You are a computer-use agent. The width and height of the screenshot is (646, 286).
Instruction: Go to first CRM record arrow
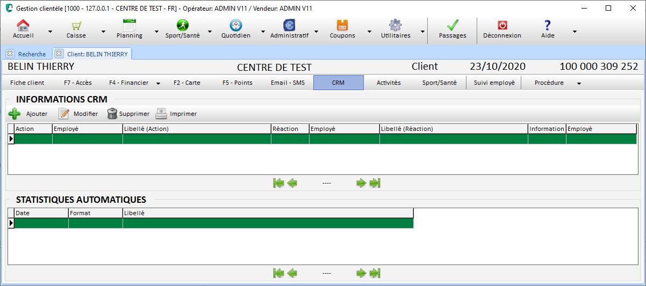[278, 183]
